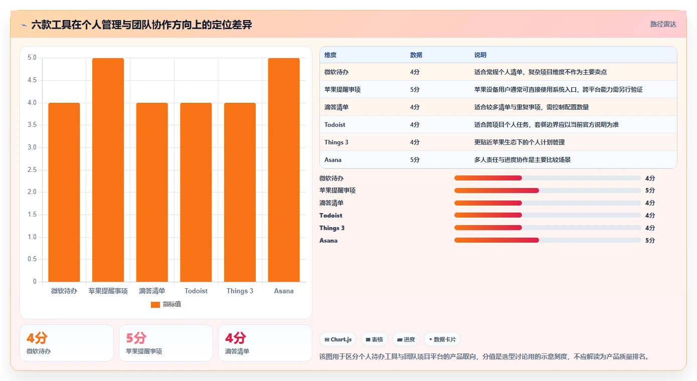Click the 指标值 legend text
697x381 pixels.
click(172, 304)
